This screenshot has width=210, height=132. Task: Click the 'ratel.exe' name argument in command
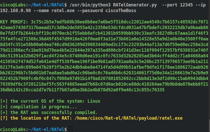(63, 11)
